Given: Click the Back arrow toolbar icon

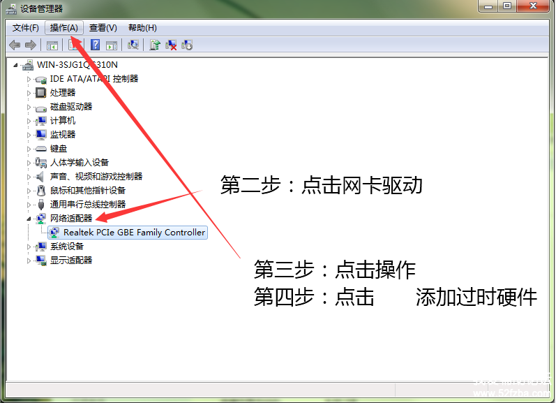Looking at the screenshot, I should (x=15, y=45).
